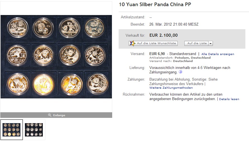Click the Auf die Liste Wunschliste button
Viewport: 249px width, 144px height.
pos(153,43)
